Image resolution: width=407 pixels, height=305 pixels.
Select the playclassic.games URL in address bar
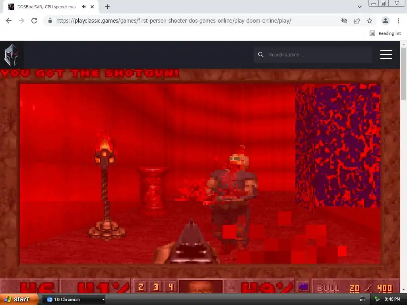click(x=174, y=21)
